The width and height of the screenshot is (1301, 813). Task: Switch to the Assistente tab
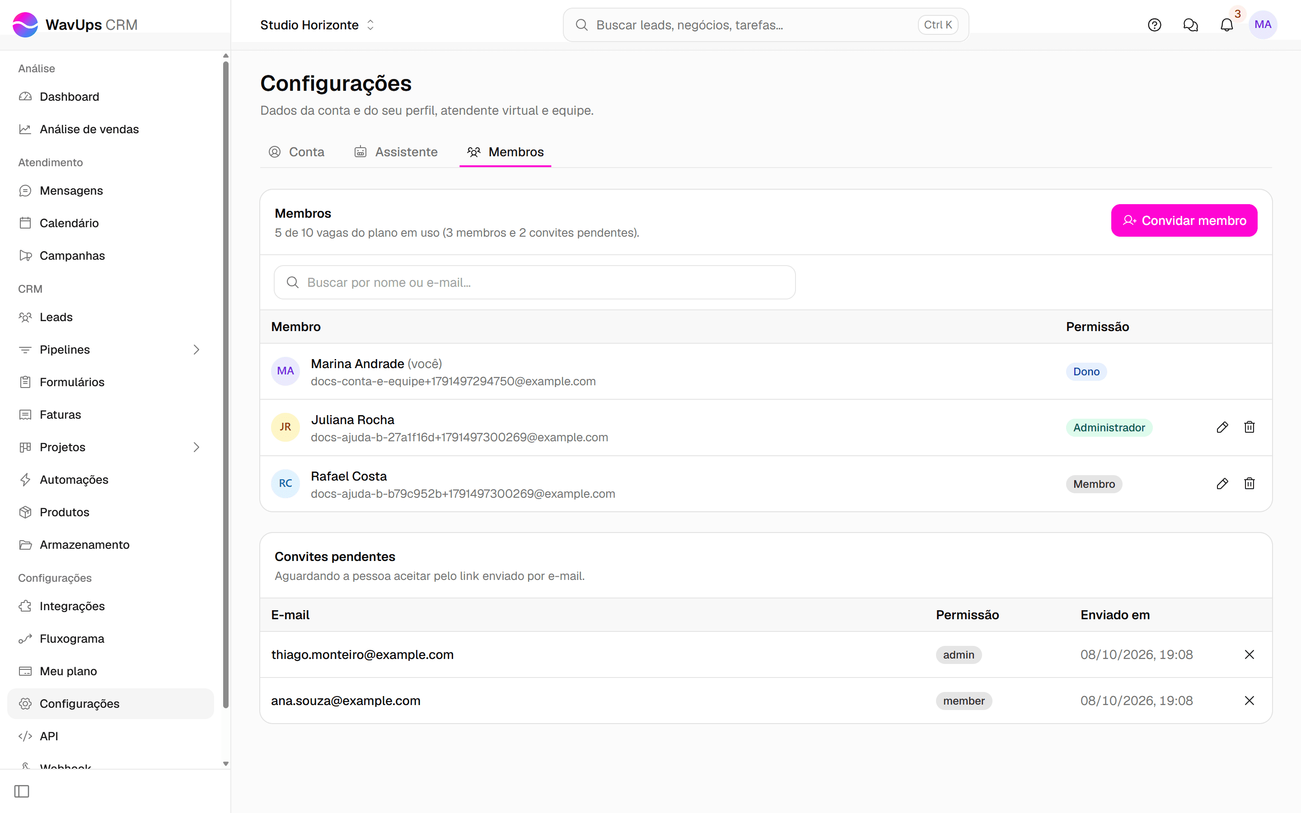396,152
